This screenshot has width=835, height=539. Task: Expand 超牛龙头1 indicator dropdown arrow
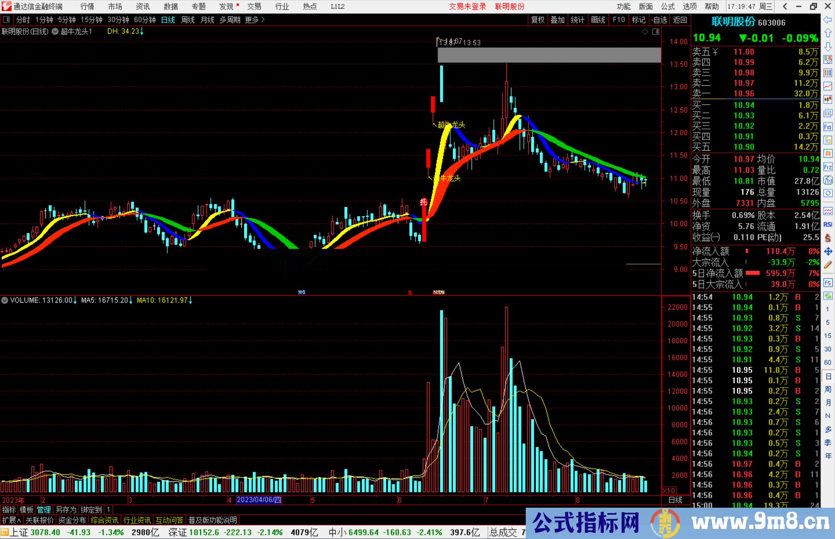click(55, 32)
